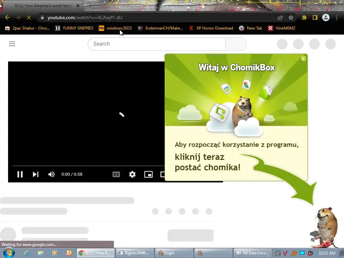Viewport: 344px width, 258px height.
Task: Click round dark red tray icon
Action: [x=310, y=253]
